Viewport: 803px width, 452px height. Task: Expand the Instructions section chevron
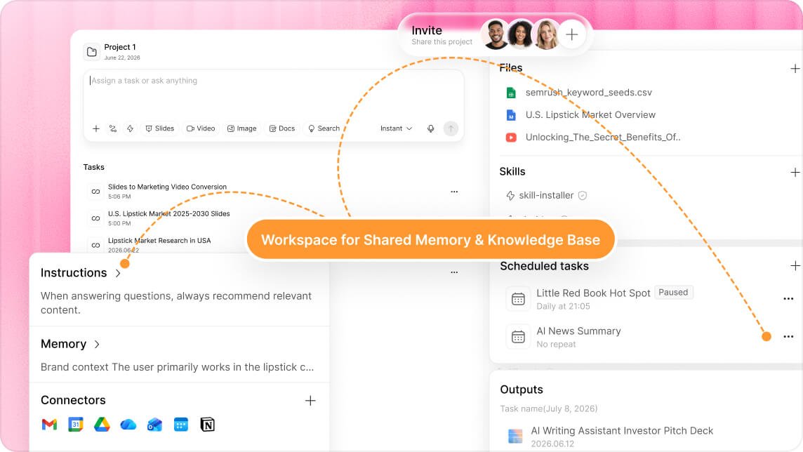point(119,273)
